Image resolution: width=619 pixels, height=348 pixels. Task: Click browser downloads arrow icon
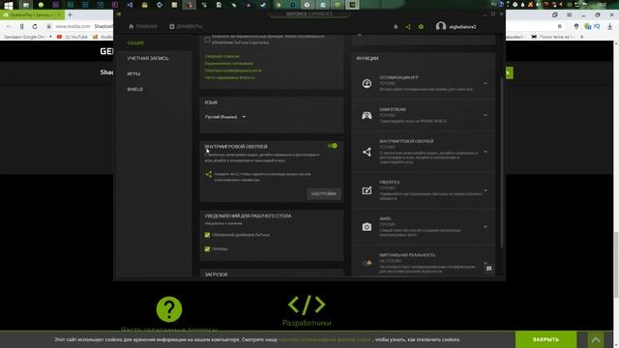tap(610, 26)
